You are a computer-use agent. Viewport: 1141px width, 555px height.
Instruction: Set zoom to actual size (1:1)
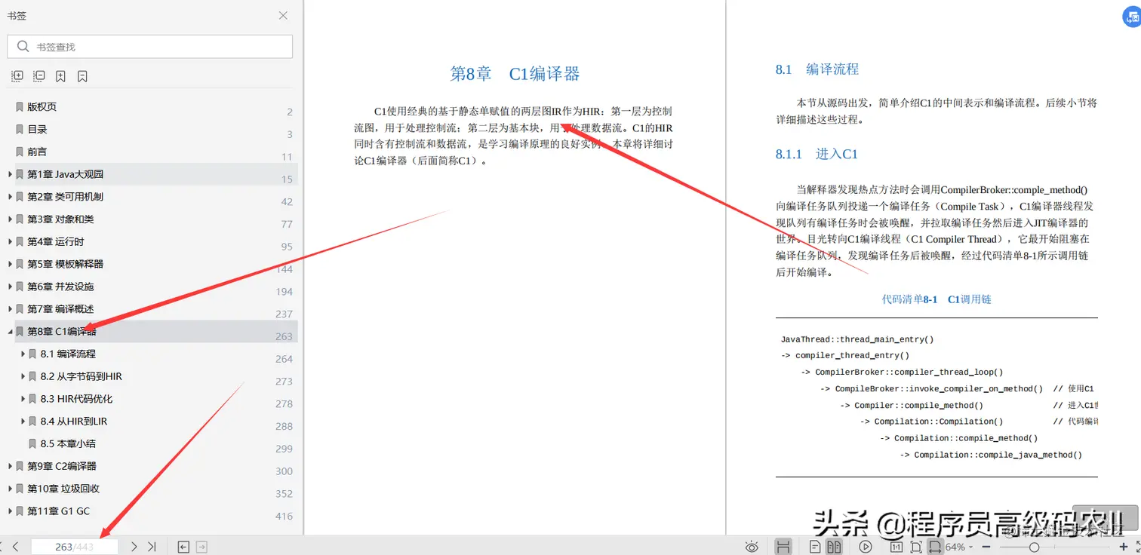[x=896, y=547]
